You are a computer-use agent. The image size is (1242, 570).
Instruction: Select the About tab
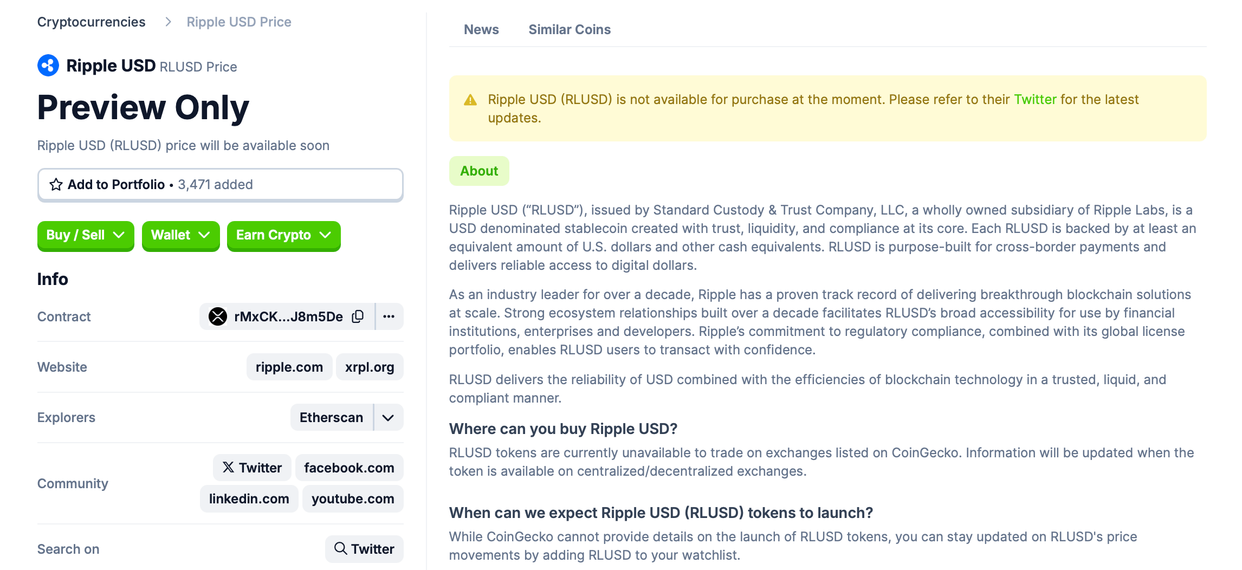click(x=479, y=171)
